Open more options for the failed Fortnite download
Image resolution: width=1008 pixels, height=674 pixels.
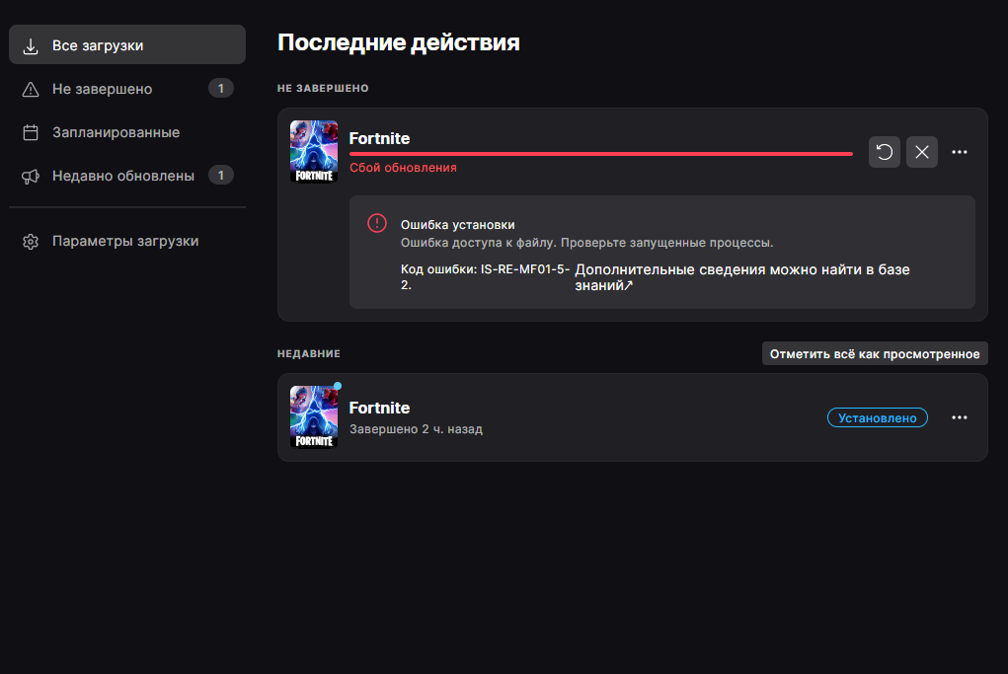pos(959,152)
